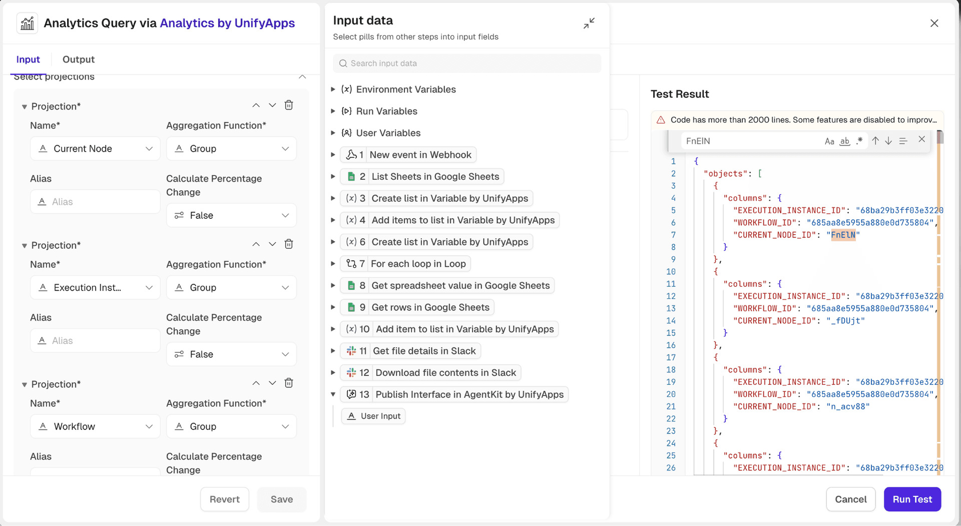The image size is (961, 526).
Task: Go to previous search match arrow
Action: (x=875, y=141)
